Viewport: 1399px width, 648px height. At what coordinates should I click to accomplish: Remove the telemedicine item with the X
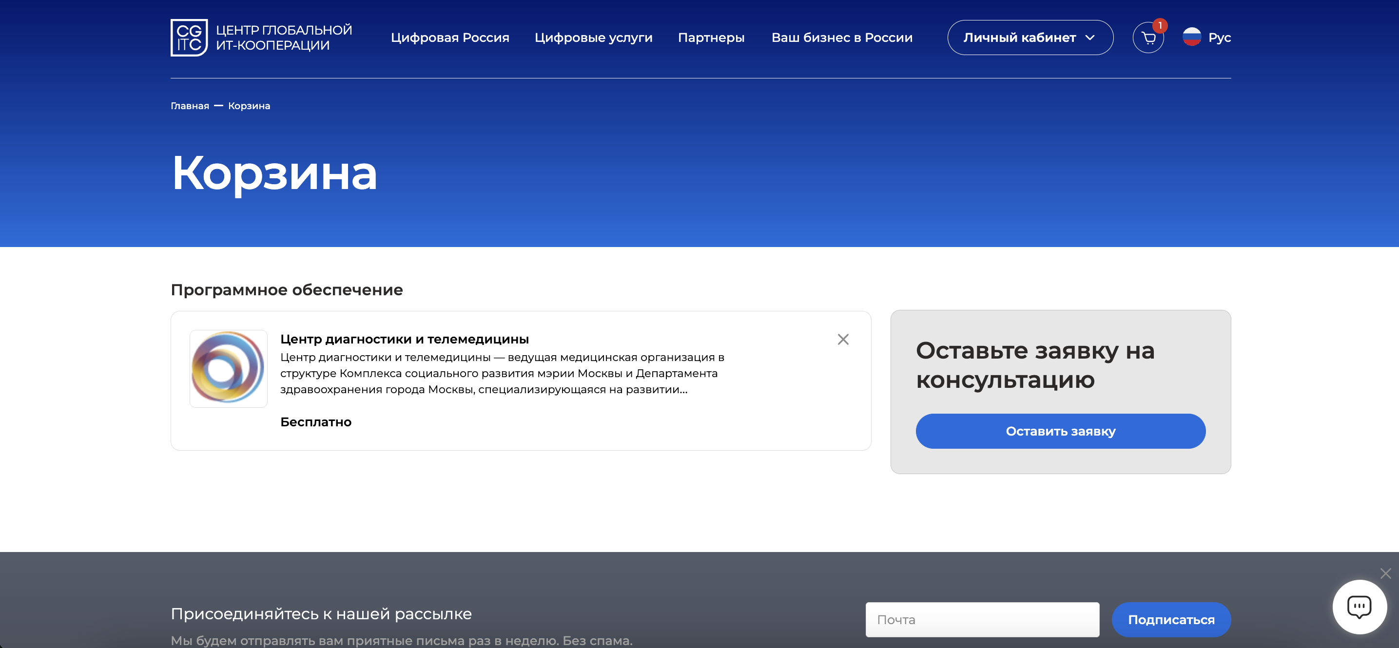tap(843, 339)
